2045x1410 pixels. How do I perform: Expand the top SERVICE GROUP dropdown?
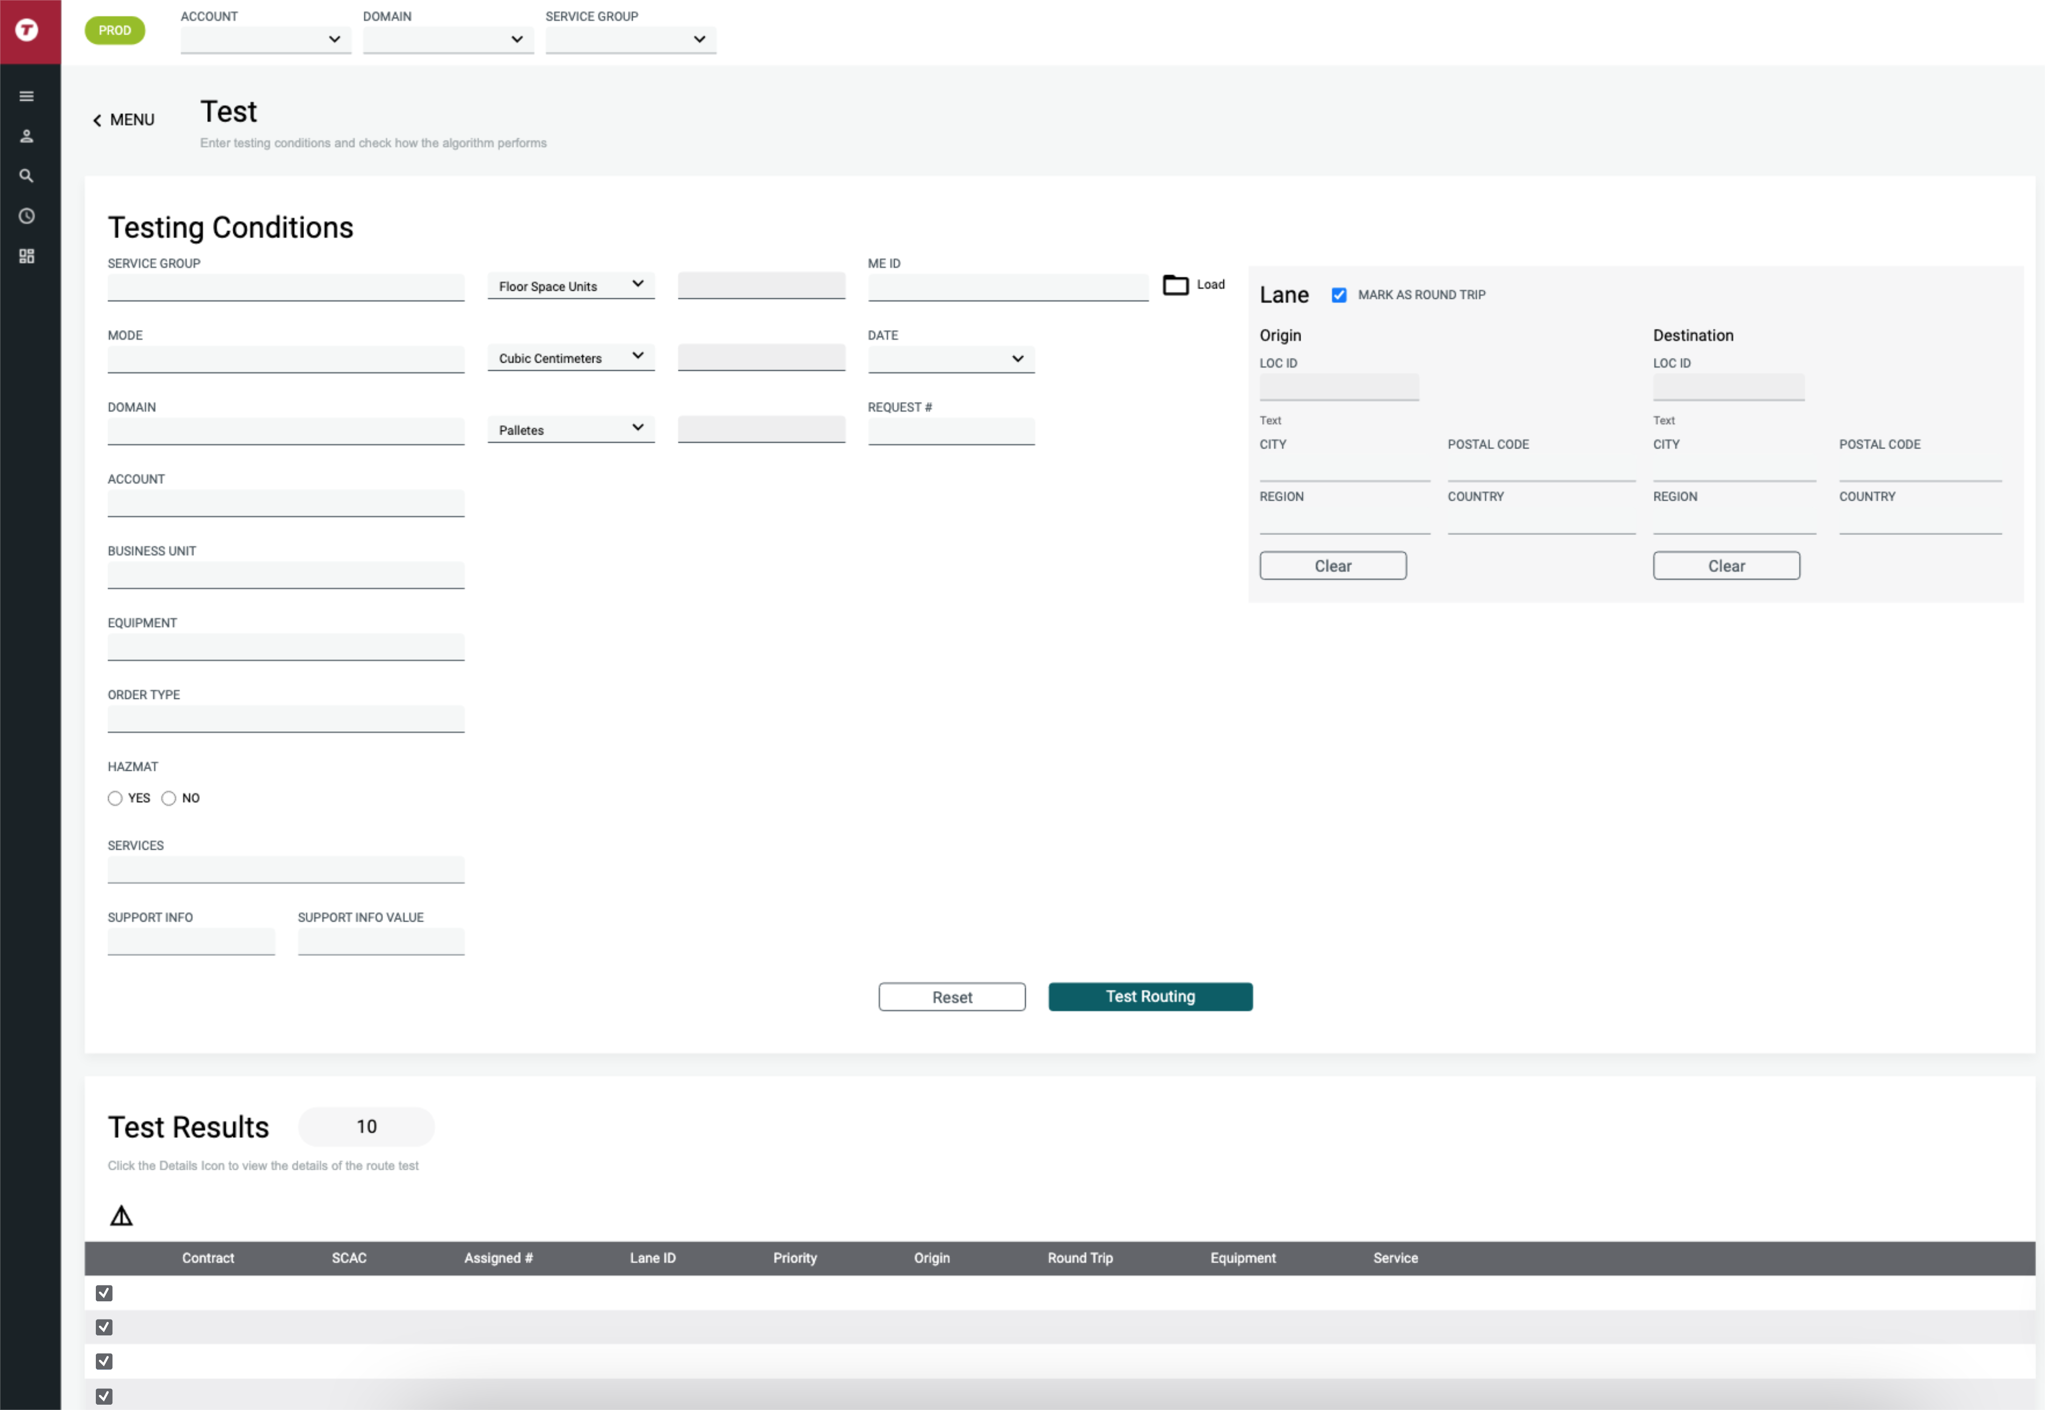(x=631, y=39)
